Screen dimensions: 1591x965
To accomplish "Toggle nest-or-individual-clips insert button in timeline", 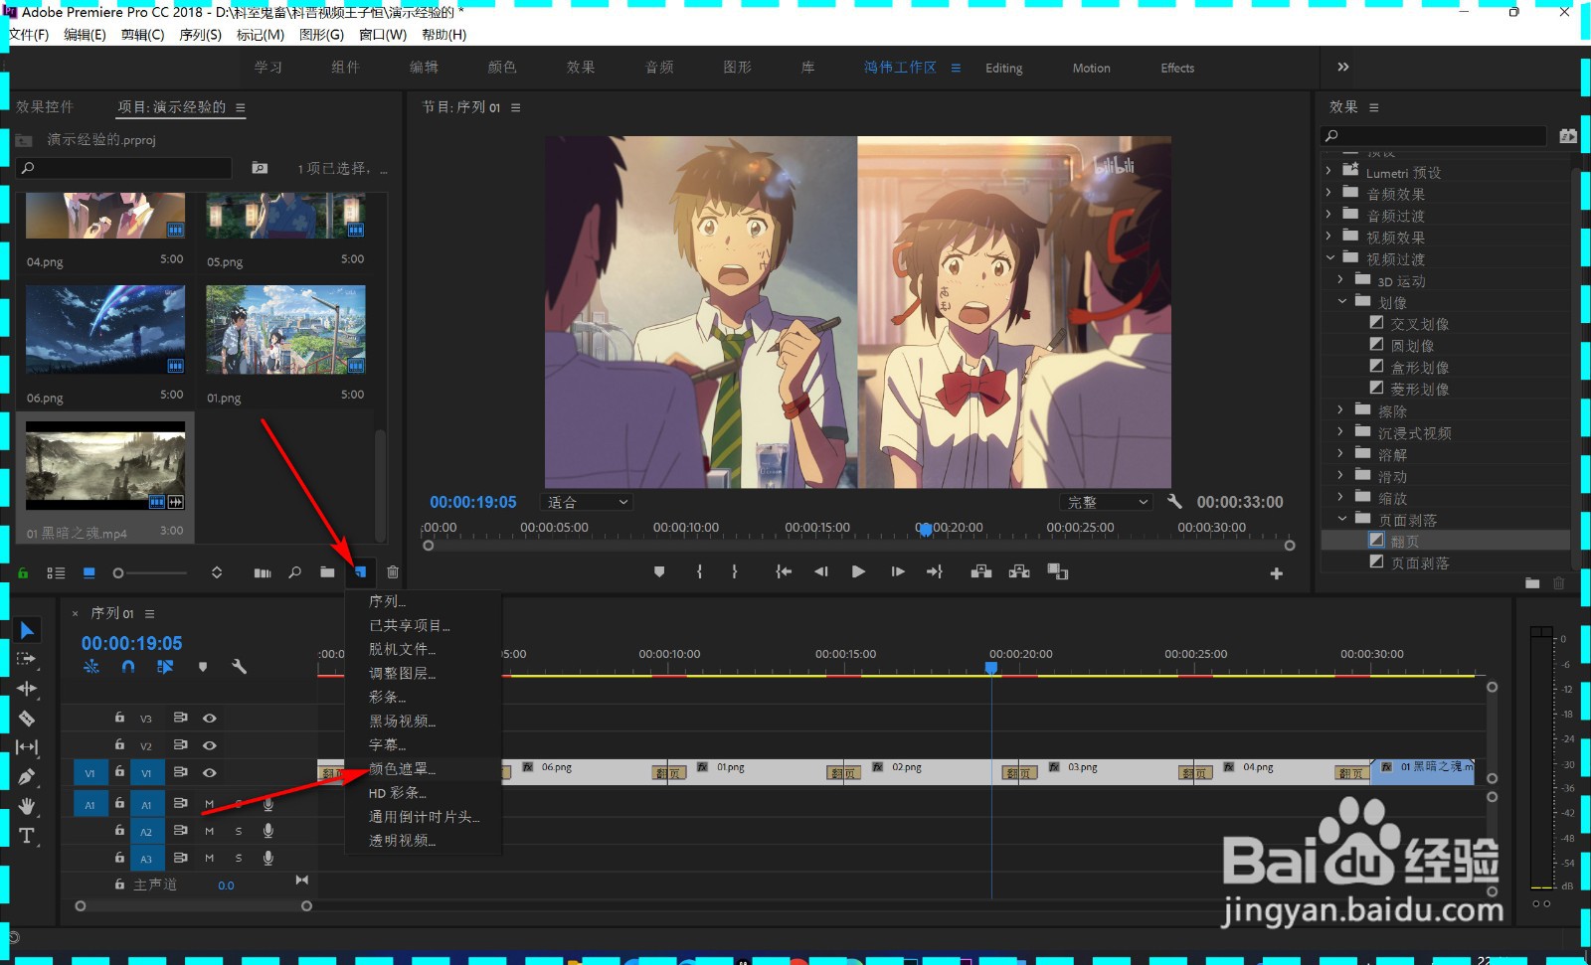I will [91, 667].
